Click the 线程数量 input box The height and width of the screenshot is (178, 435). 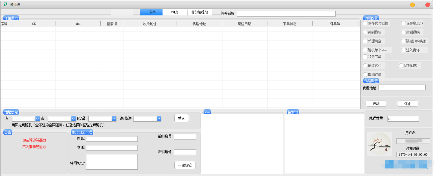click(403, 119)
